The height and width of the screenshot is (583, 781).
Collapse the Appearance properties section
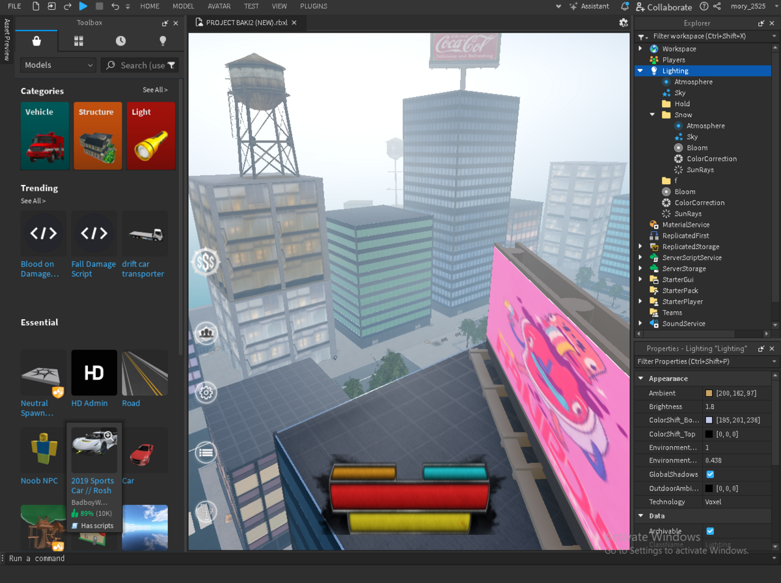[641, 378]
